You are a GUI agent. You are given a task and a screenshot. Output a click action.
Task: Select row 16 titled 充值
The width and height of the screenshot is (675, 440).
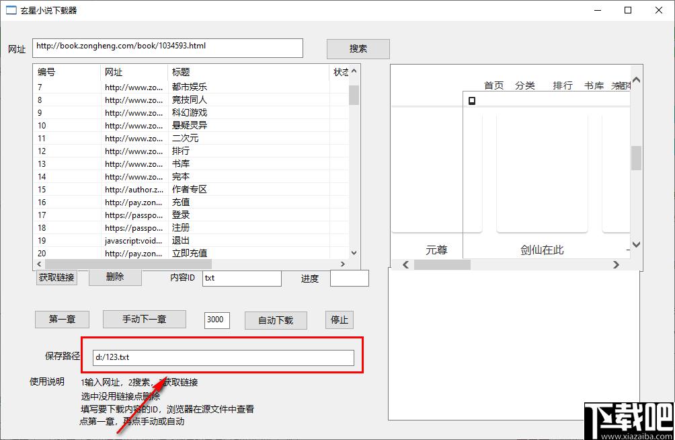coord(191,202)
